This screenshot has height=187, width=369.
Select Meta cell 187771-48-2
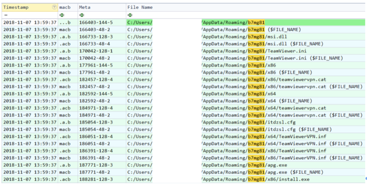tap(102, 172)
